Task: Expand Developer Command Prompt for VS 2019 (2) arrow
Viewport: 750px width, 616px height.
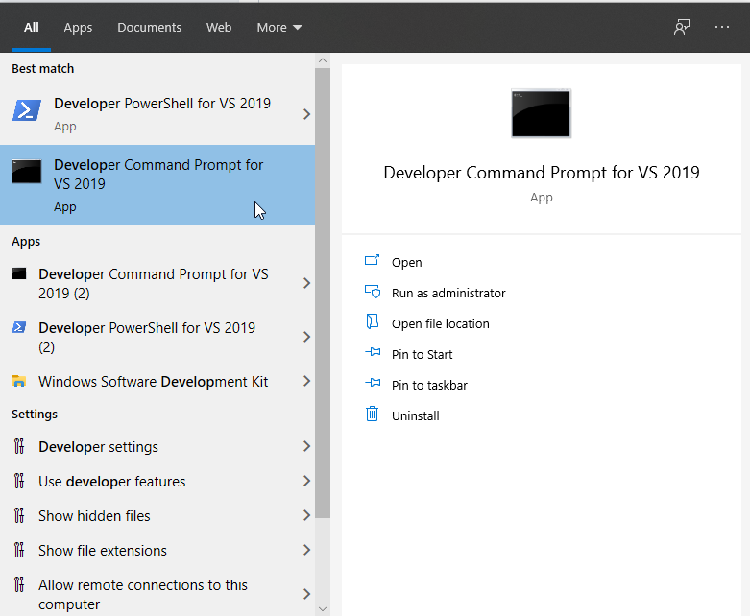Action: (x=306, y=283)
